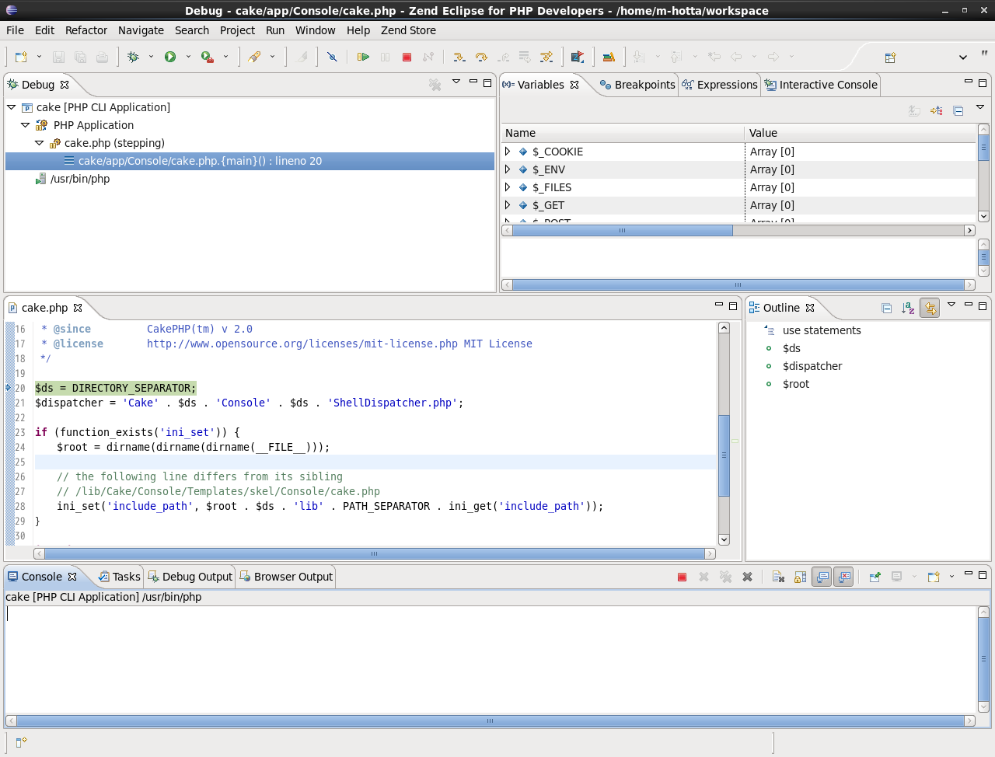Click inside the Console output text area
Image resolution: width=995 pixels, height=757 pixels.
(491, 659)
